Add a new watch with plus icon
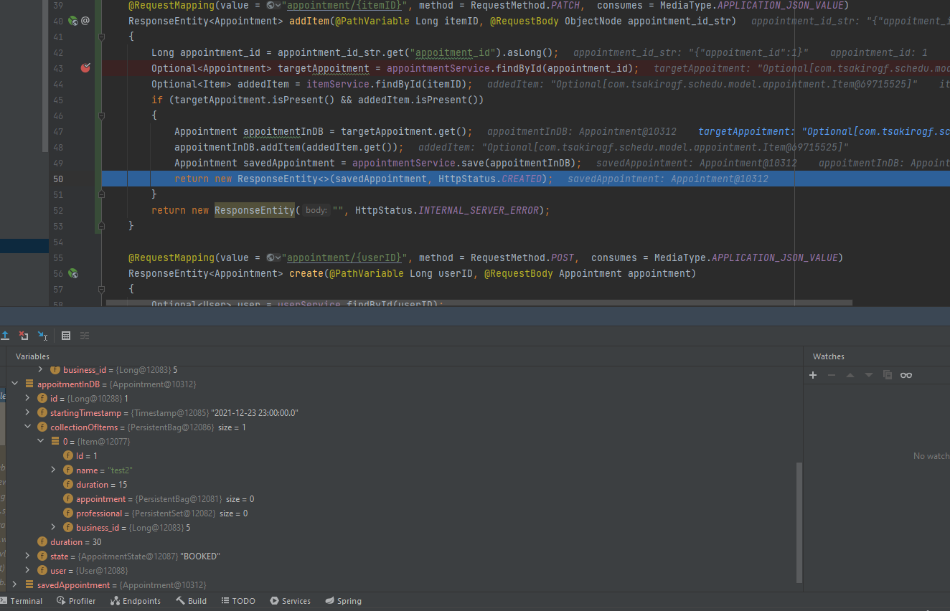The height and width of the screenshot is (611, 950). [x=813, y=375]
